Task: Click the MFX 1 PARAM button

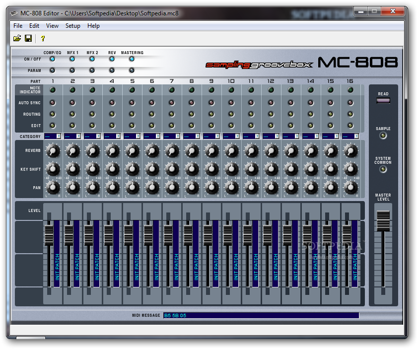Action: [72, 70]
